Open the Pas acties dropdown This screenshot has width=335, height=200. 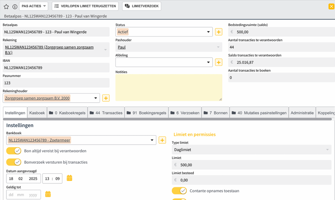34,6
